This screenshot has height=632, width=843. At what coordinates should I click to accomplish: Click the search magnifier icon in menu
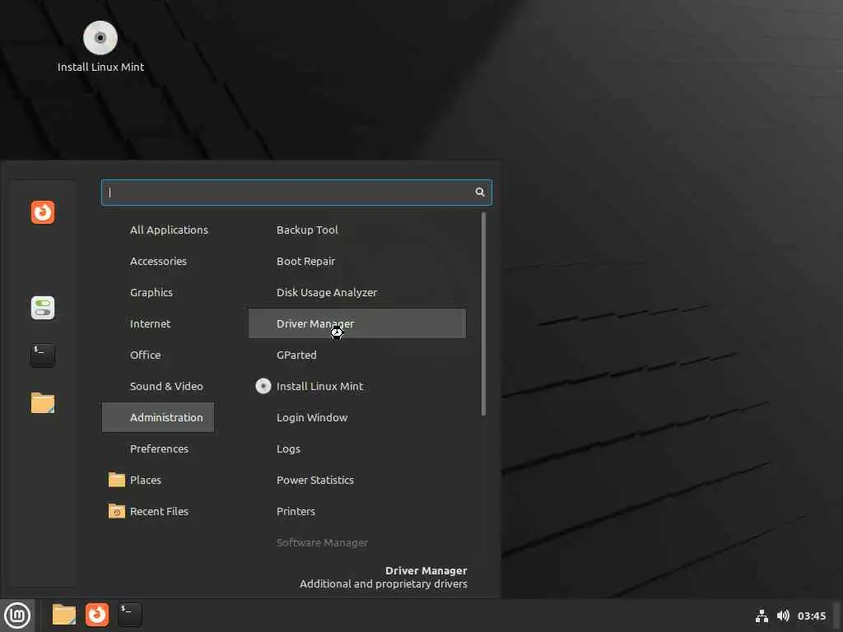[480, 193]
